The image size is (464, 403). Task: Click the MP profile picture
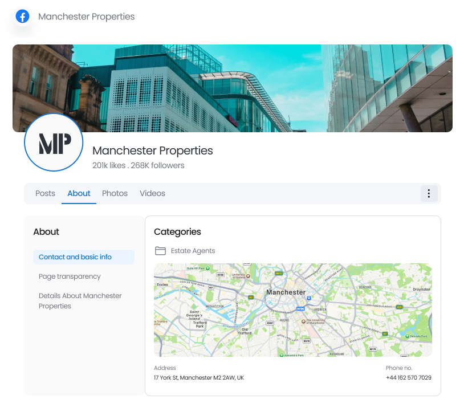[54, 143]
